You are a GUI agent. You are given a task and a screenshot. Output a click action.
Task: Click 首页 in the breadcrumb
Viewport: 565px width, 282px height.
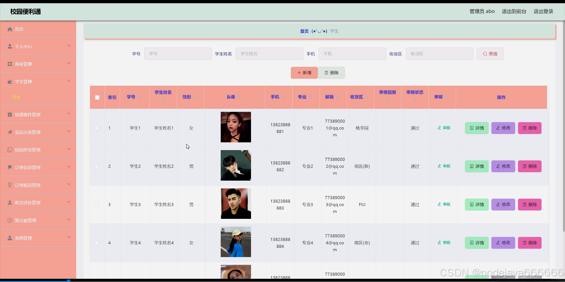[304, 31]
